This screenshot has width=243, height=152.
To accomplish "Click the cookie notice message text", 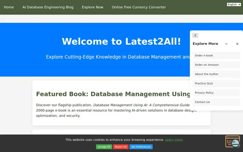I will (x=115, y=140).
